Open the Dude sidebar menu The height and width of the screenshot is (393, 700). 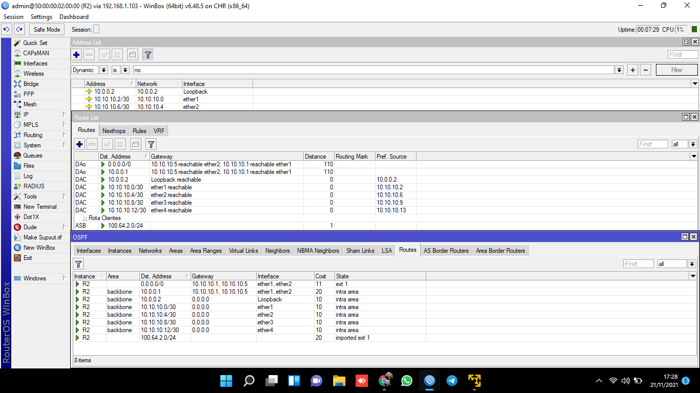pyautogui.click(x=30, y=227)
